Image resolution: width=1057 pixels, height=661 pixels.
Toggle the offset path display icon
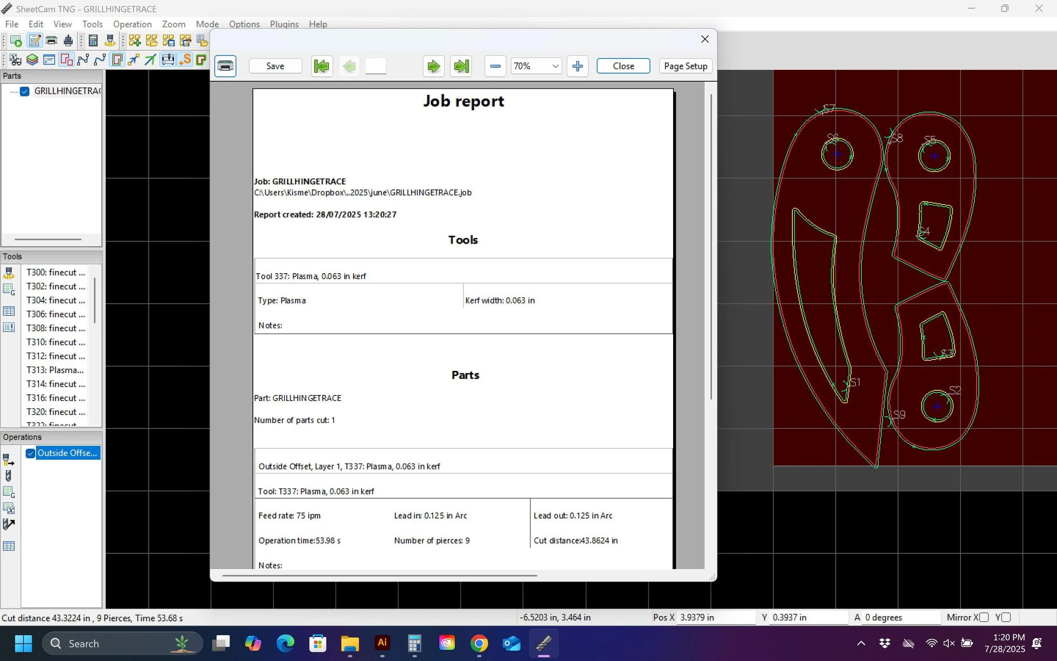[117, 60]
